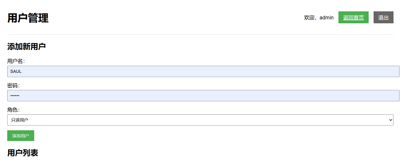Screen dimensions: 404x161
Task: Click the 用户列表 section heading
Action: [23, 153]
